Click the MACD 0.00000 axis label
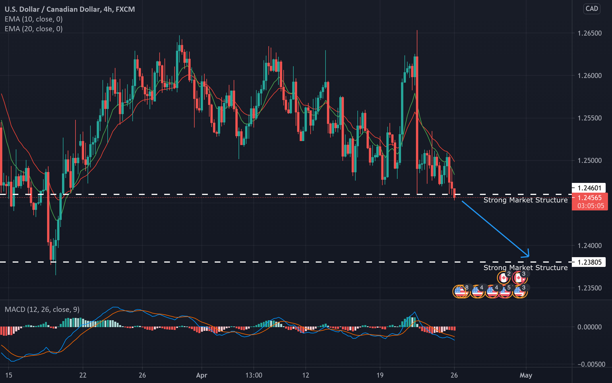Image resolution: width=612 pixels, height=383 pixels. click(590, 327)
